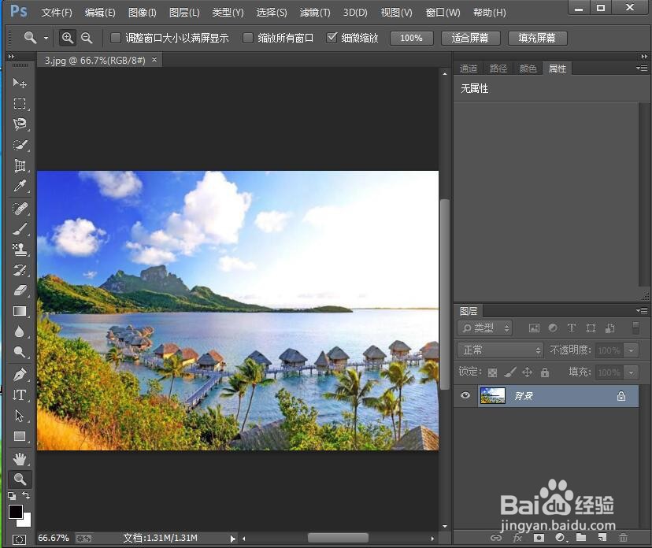Click the link layers icon
Screen dimensions: 652x548
pos(495,538)
